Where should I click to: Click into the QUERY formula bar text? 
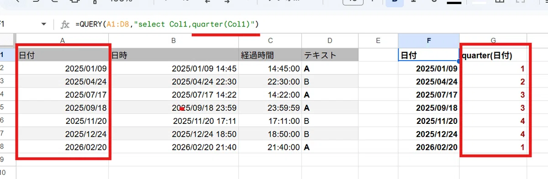coord(167,24)
